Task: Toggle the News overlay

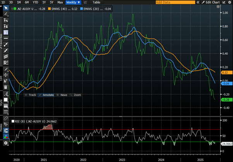Action: [62, 95]
